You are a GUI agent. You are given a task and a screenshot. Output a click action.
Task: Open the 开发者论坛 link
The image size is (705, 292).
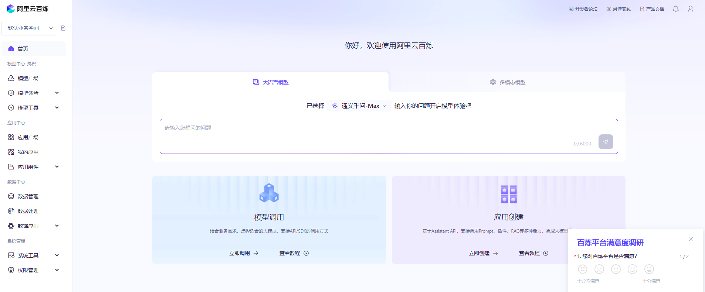pyautogui.click(x=583, y=9)
